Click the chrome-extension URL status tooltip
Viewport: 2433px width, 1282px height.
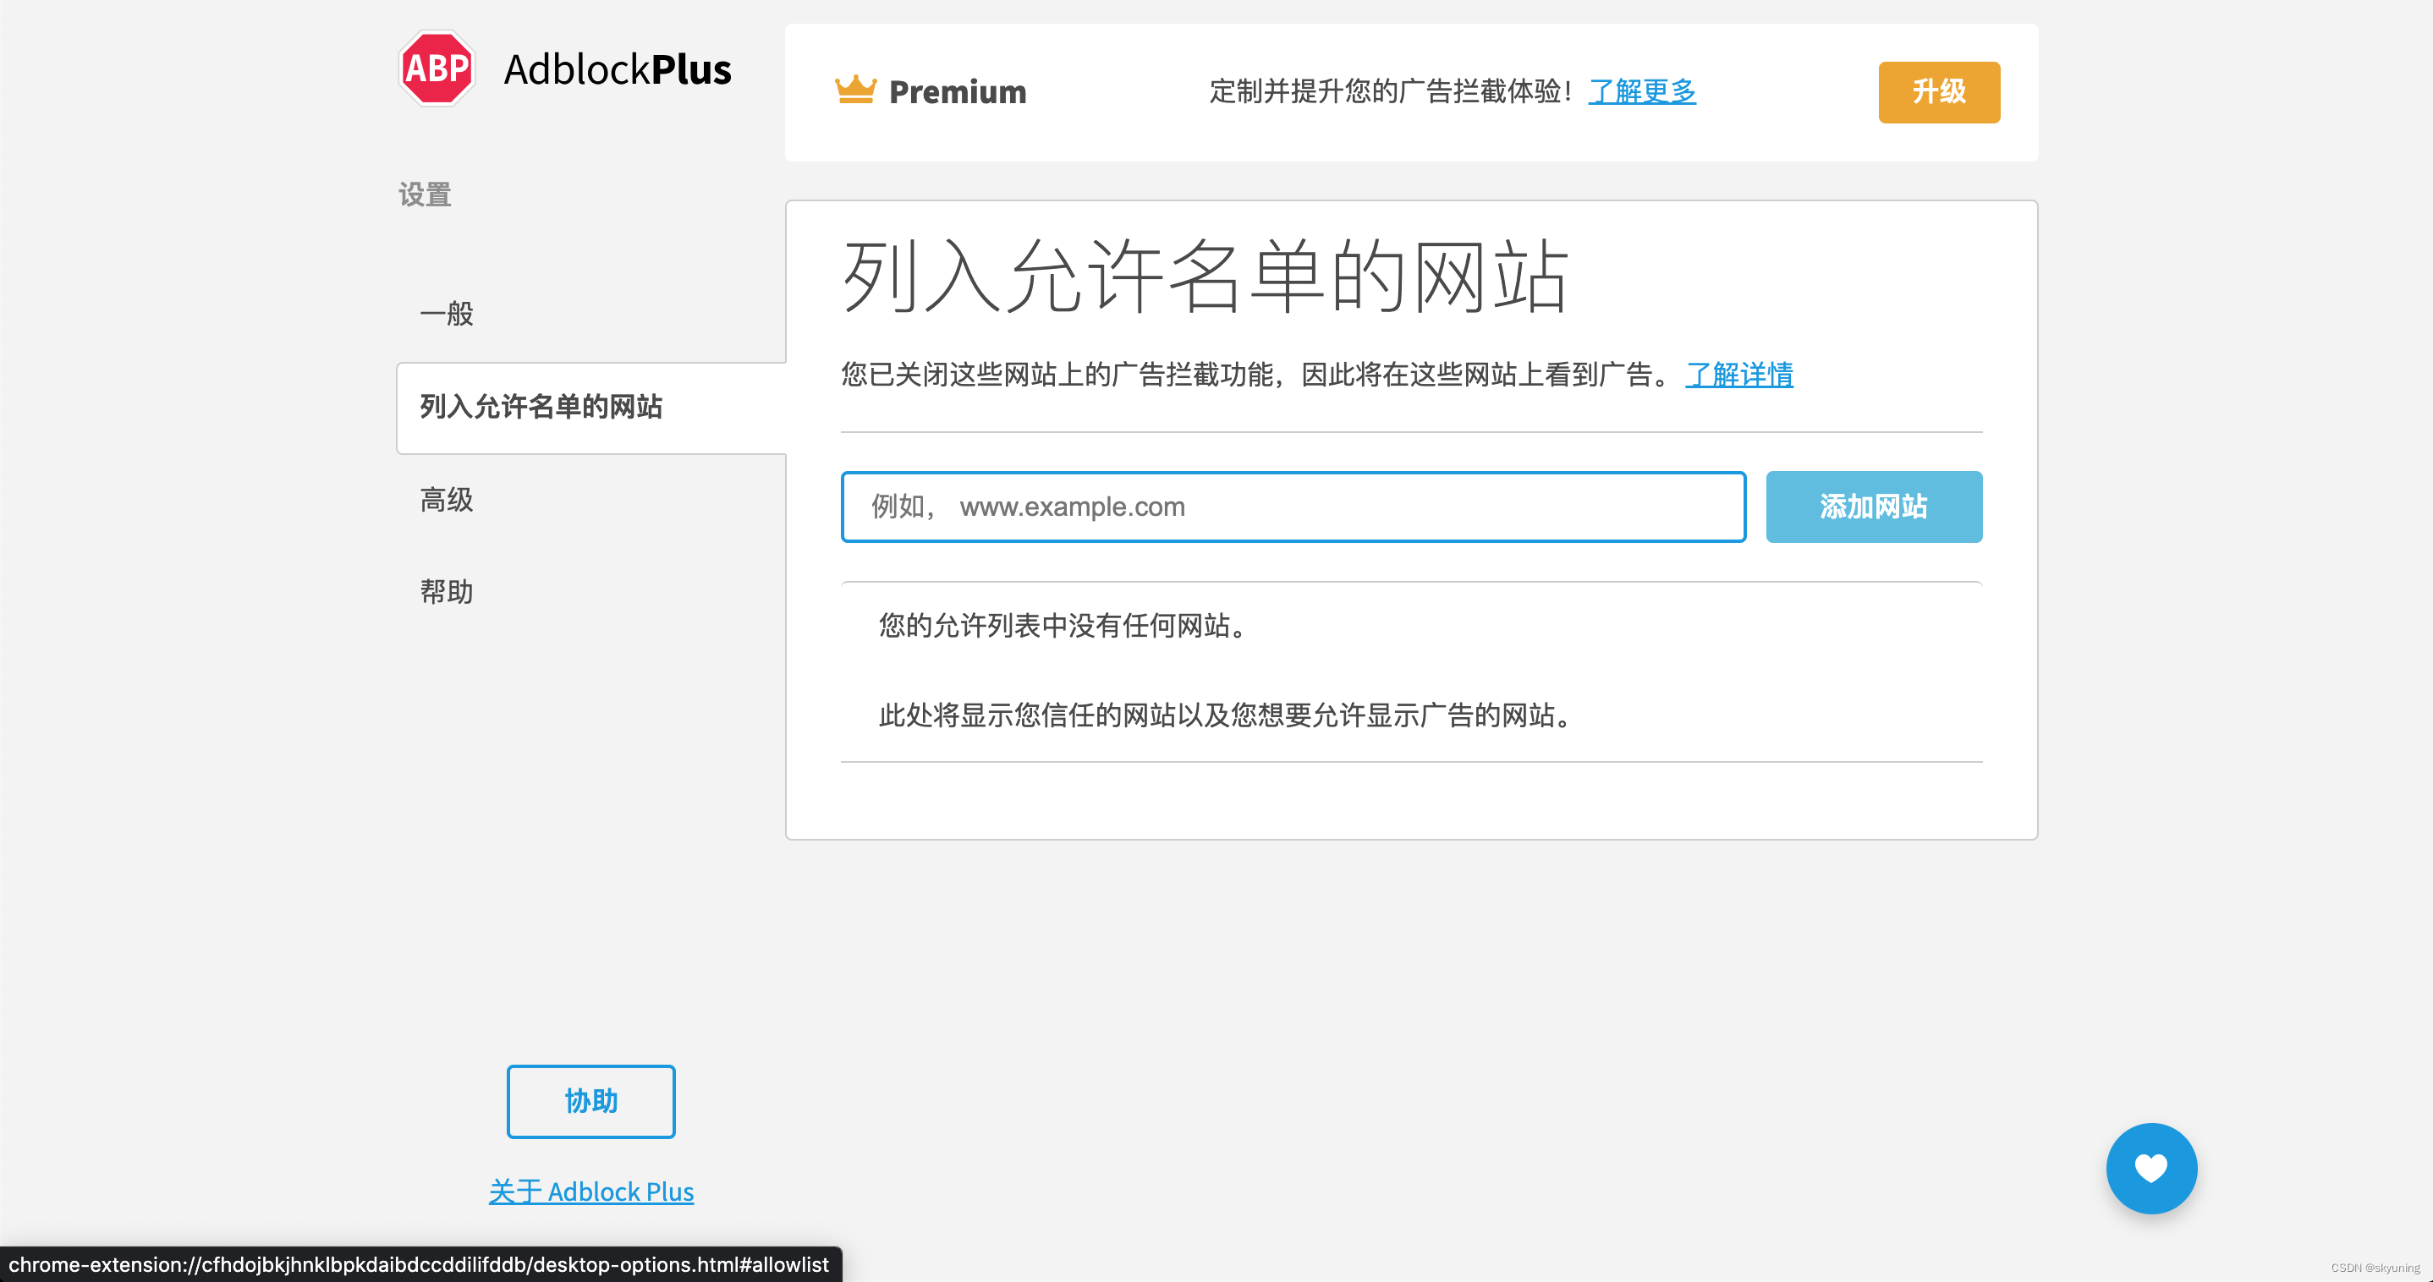coord(419,1264)
